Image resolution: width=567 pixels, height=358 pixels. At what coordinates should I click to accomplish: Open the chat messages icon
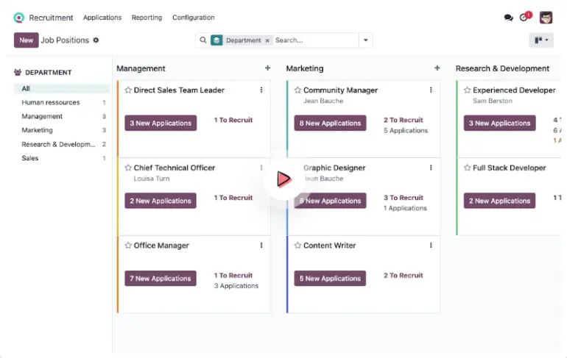(x=508, y=18)
